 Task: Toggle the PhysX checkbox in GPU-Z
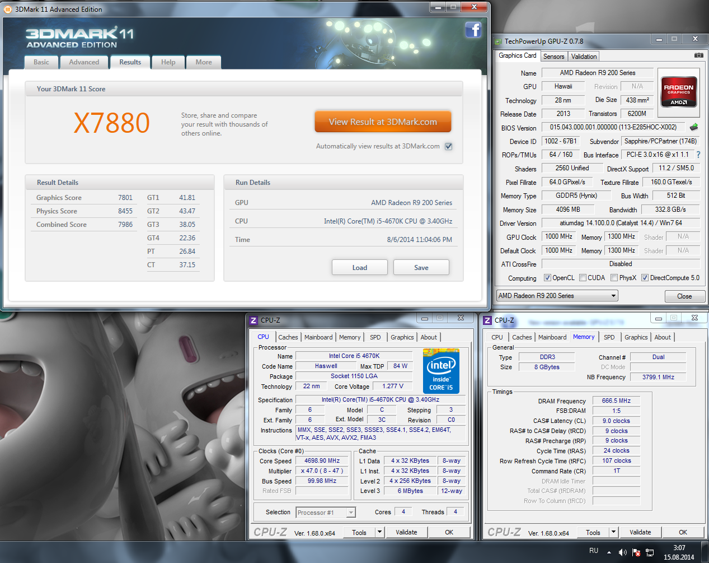[614, 278]
